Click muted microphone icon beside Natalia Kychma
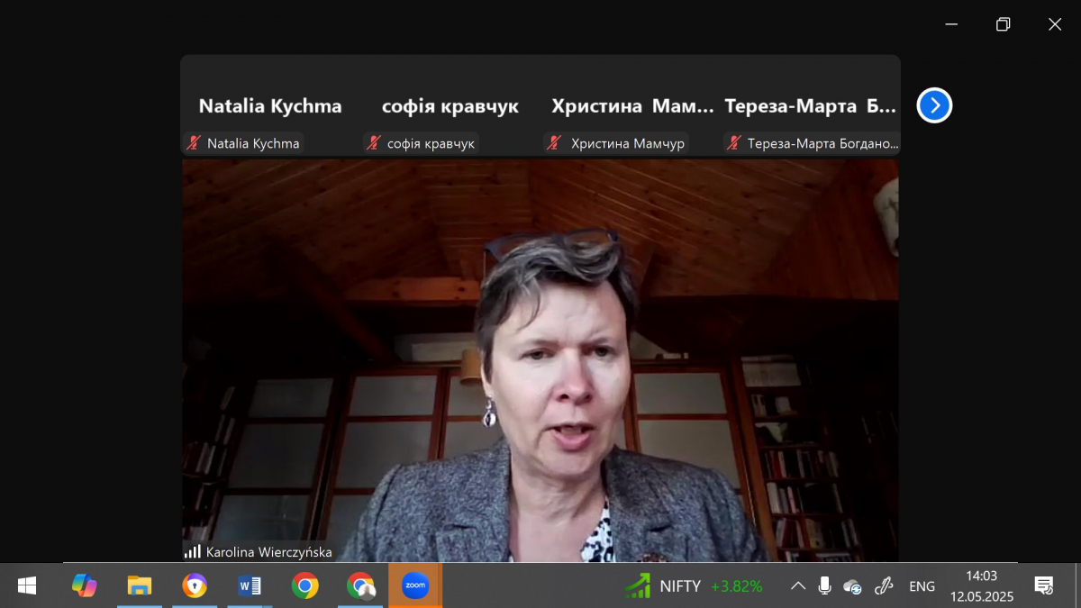1081x608 pixels. [194, 143]
